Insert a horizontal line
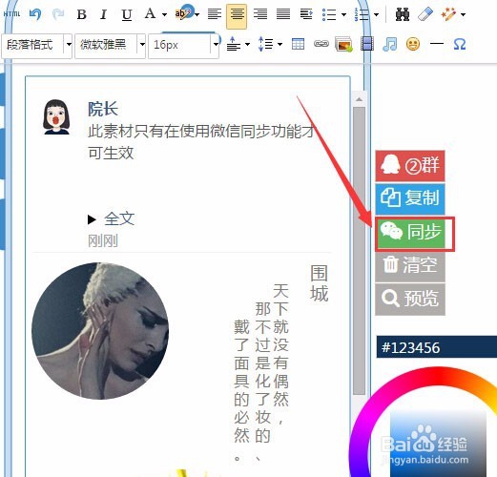Image resolution: width=497 pixels, height=477 pixels. 437,43
